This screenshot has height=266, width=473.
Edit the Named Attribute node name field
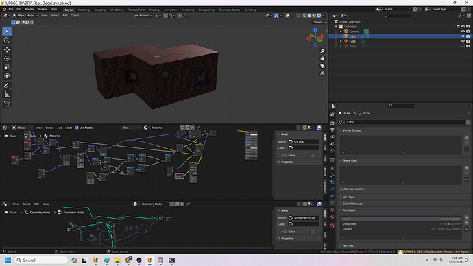304,218
